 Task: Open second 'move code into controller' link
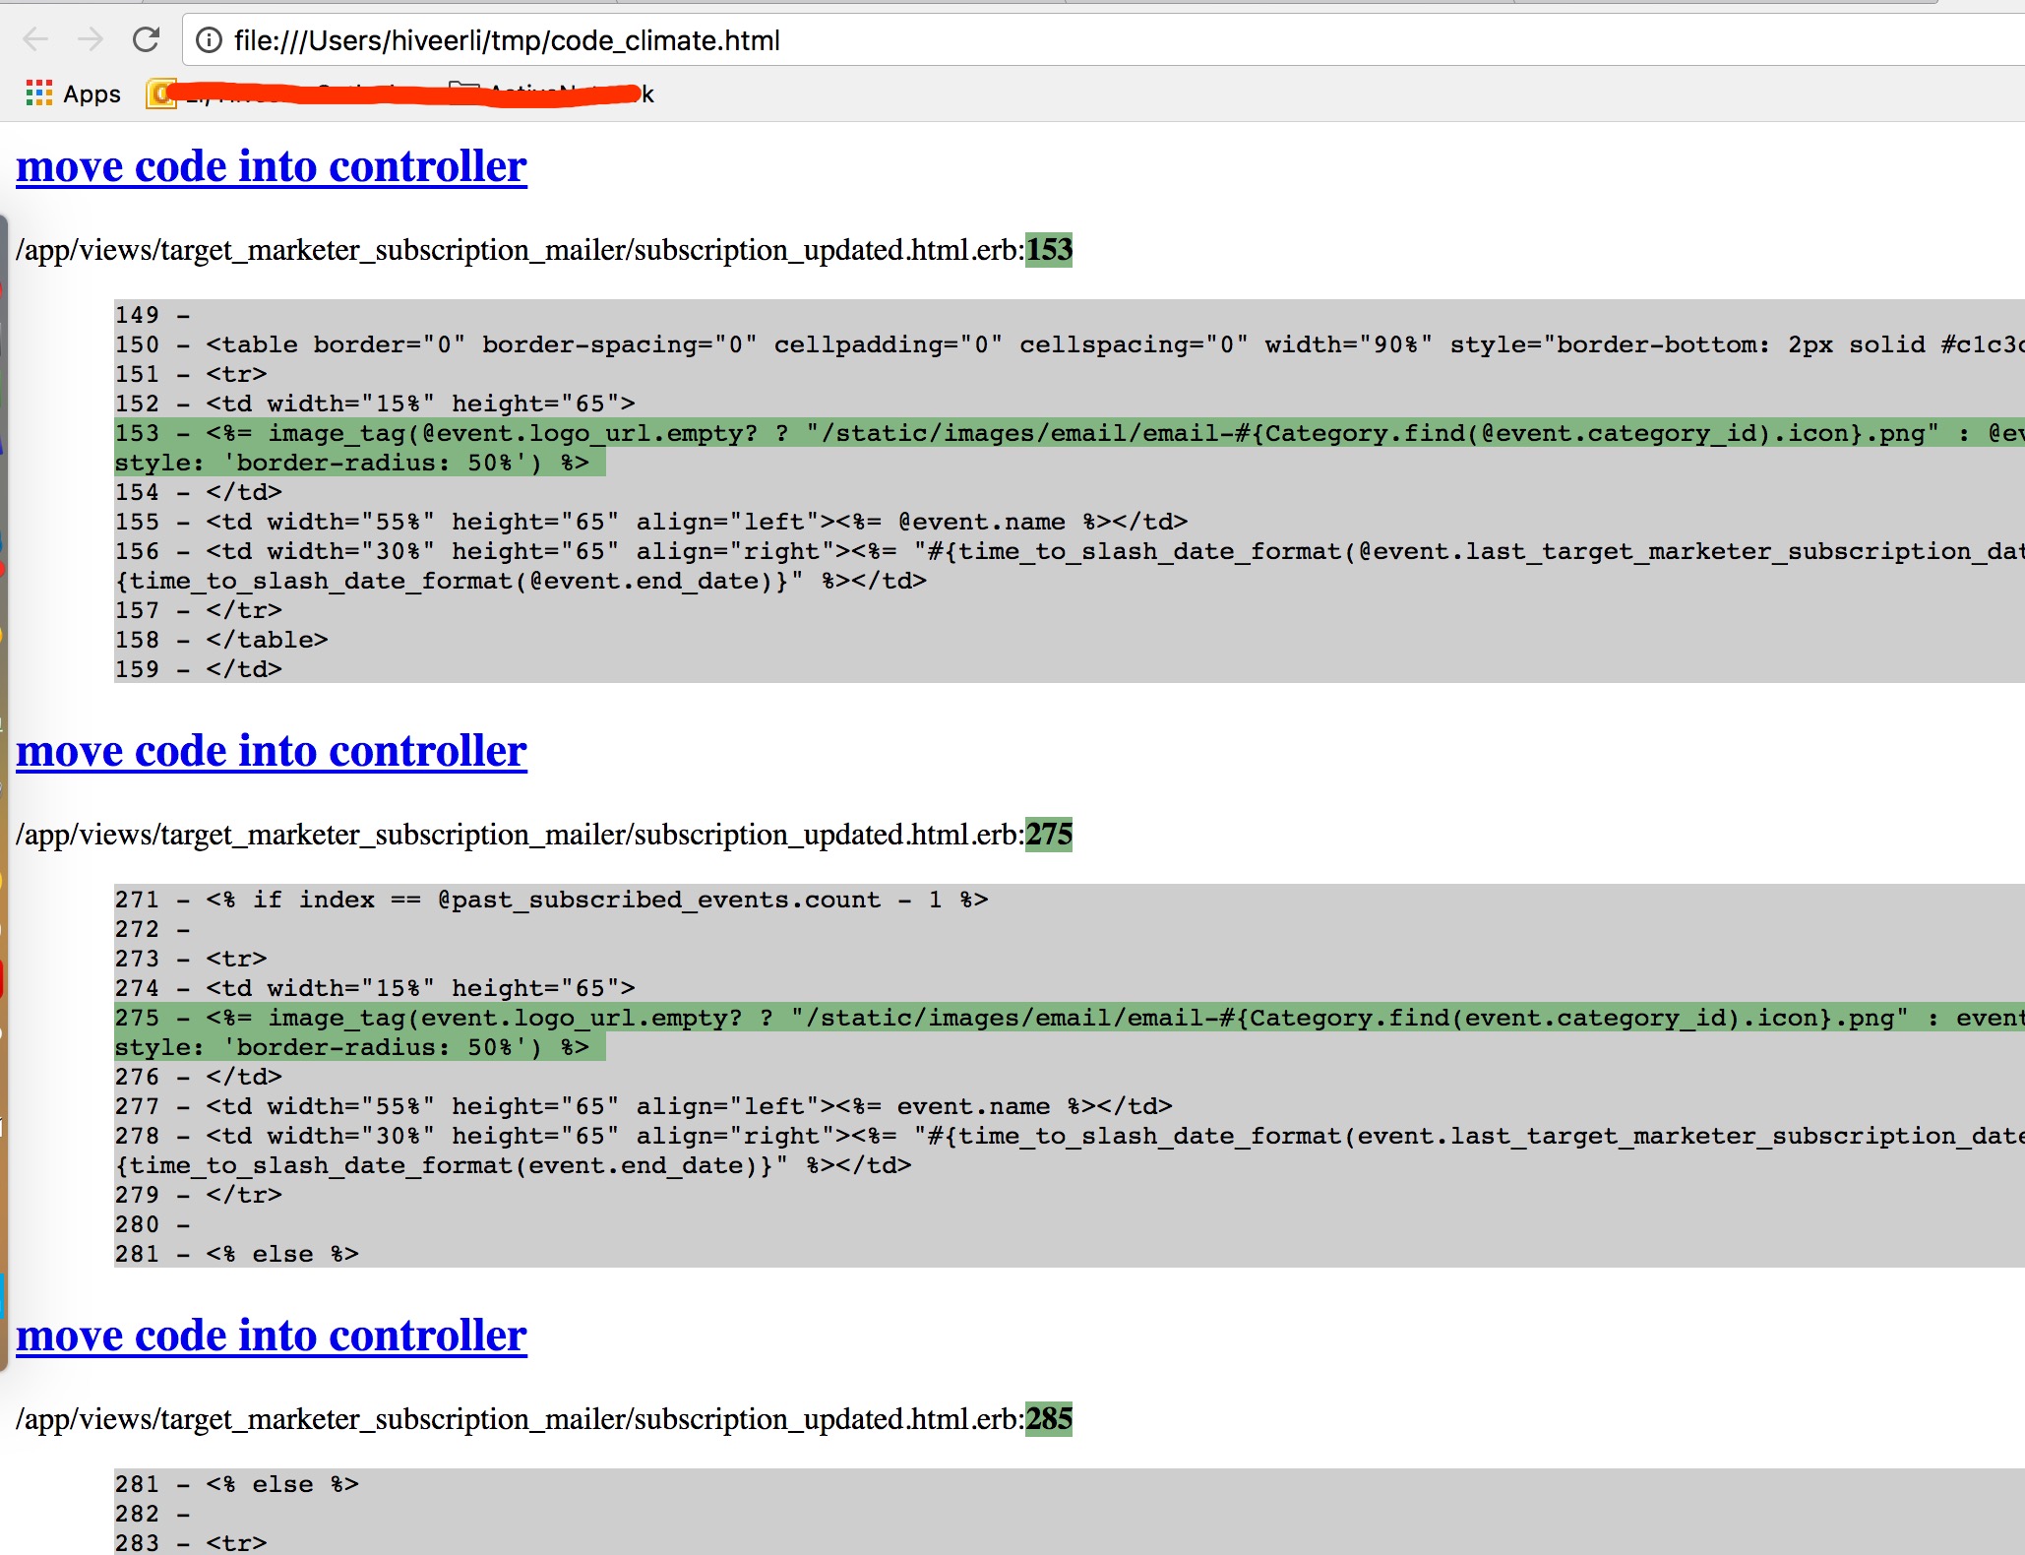272,751
